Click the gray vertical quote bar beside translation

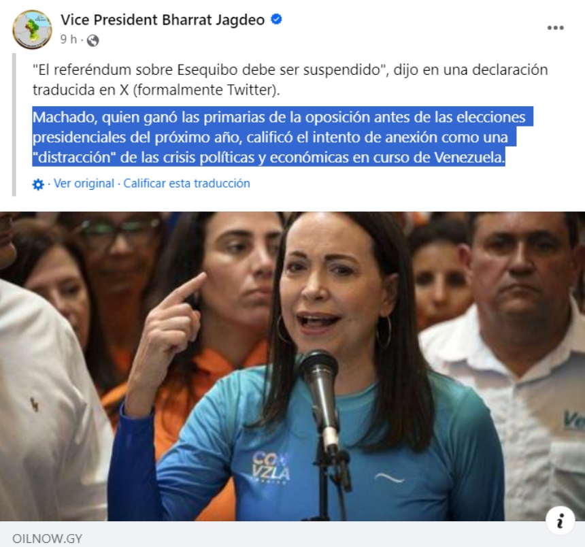pyautogui.click(x=14, y=125)
